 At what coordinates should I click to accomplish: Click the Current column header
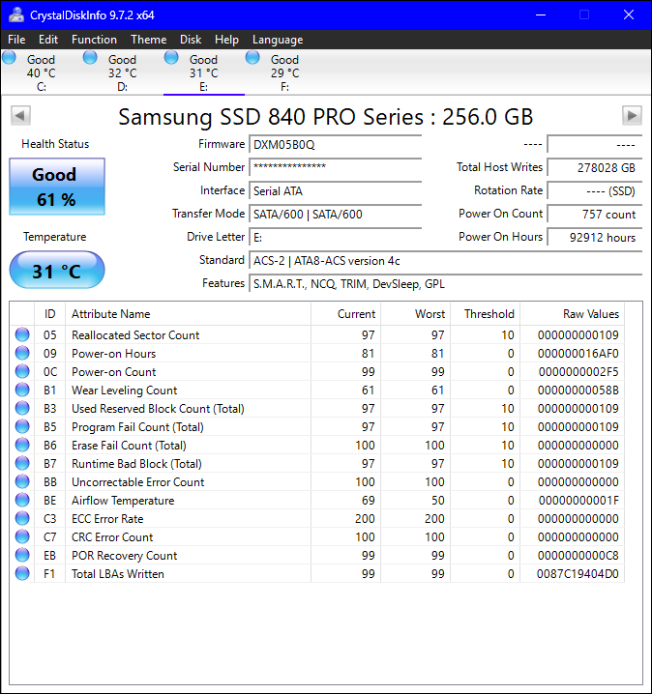[x=345, y=314]
